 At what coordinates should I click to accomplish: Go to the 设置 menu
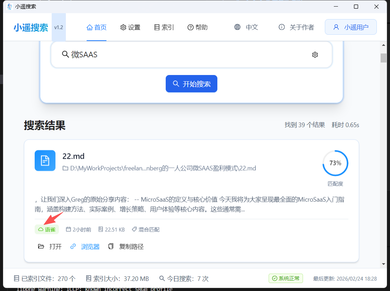click(x=130, y=27)
